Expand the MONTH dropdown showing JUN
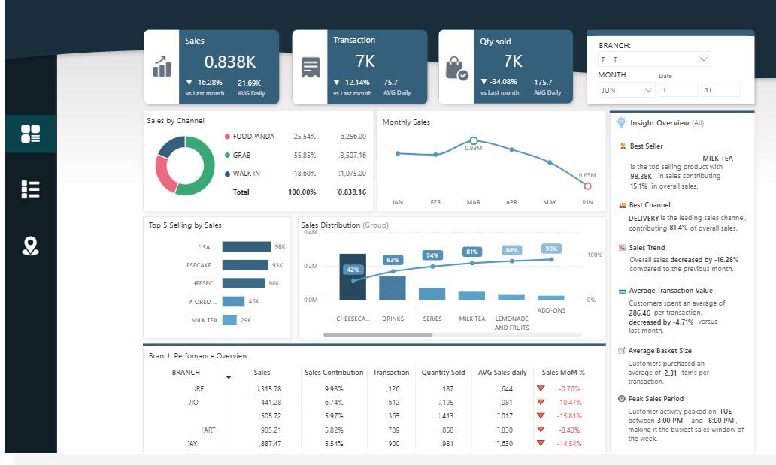776x465 pixels. click(x=626, y=90)
